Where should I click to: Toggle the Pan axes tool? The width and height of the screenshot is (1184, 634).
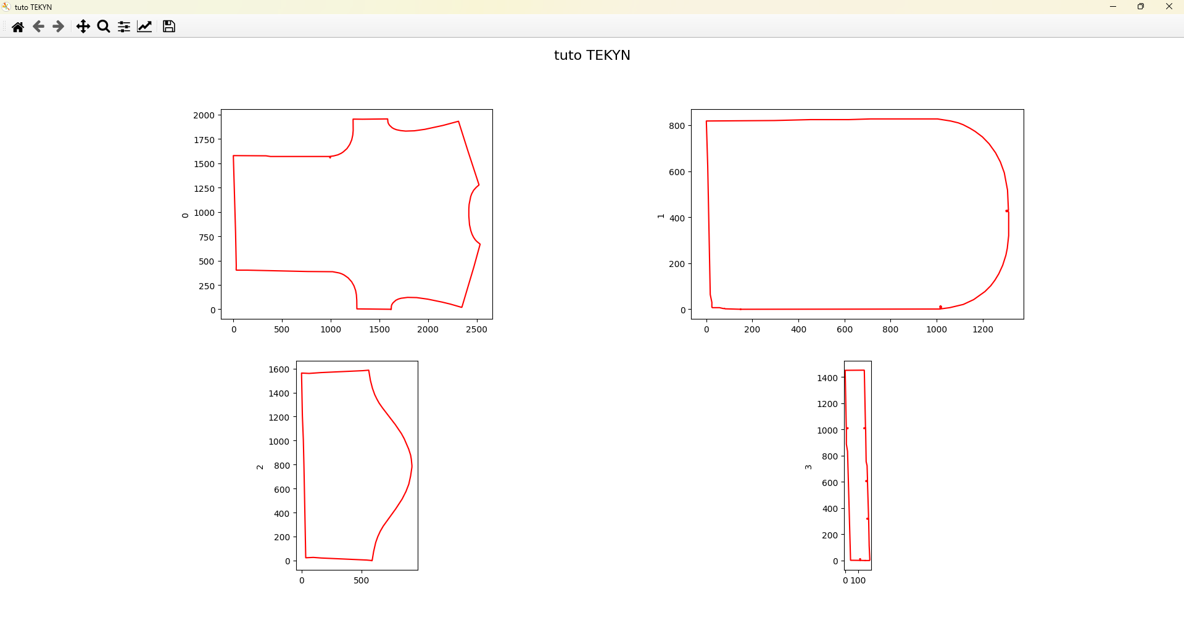83,27
